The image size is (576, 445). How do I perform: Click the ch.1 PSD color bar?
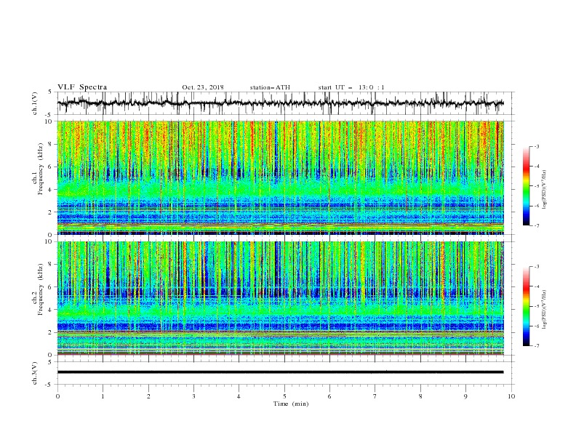(526, 185)
